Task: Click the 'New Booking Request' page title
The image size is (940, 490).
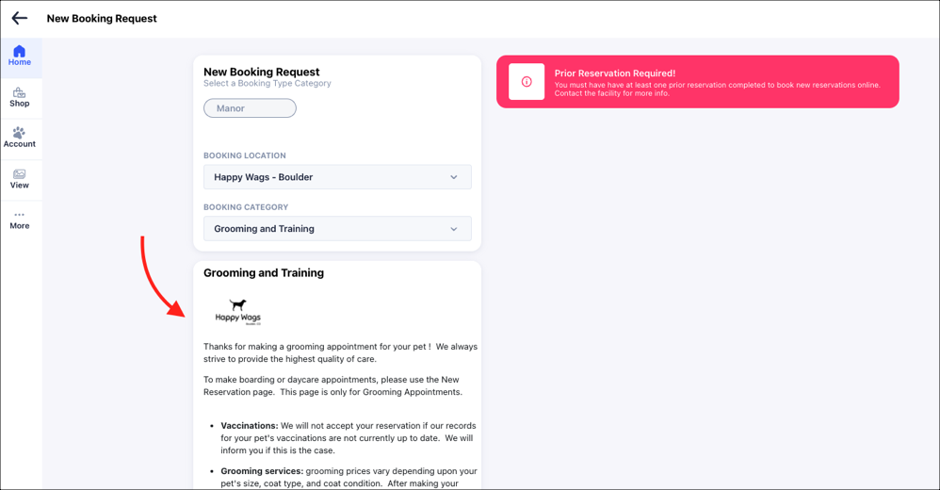Action: tap(102, 19)
